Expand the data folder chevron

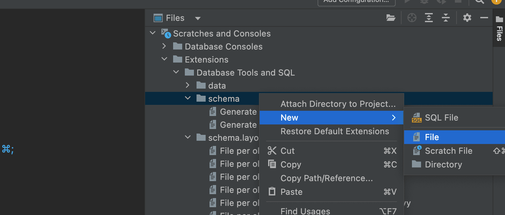[x=187, y=85]
